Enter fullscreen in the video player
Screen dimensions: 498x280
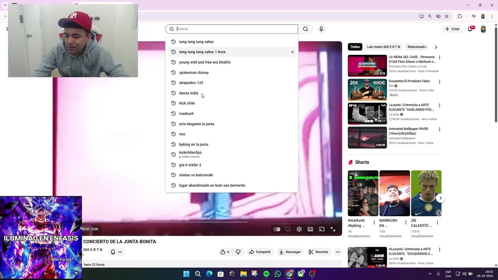click(333, 229)
